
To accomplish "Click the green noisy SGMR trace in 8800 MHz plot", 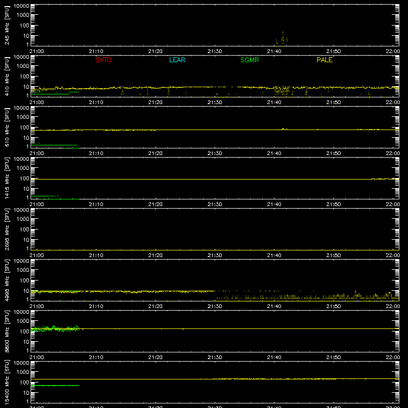I will click(x=55, y=328).
